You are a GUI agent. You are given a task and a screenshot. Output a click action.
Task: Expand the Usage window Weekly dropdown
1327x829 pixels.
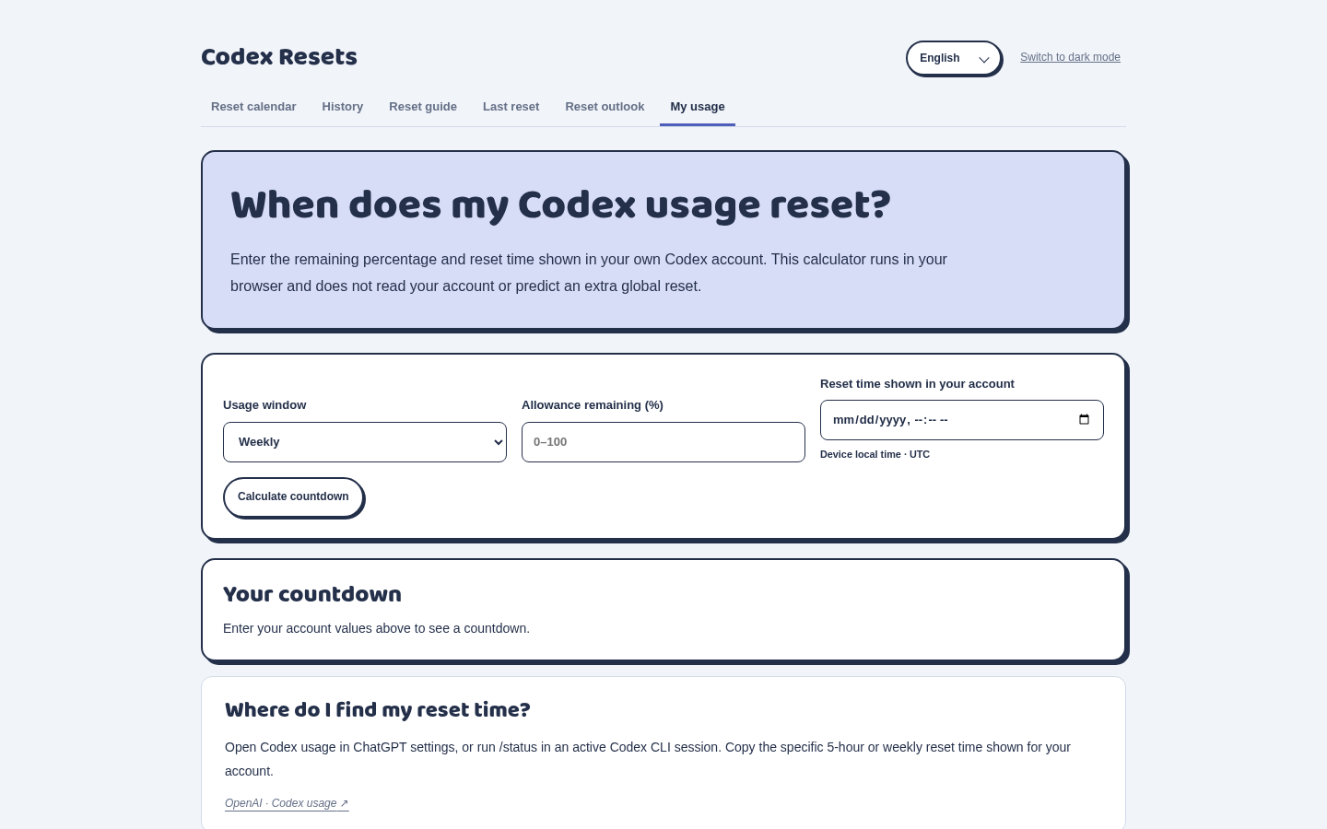pyautogui.click(x=365, y=442)
